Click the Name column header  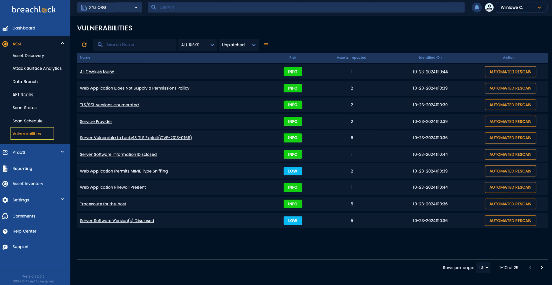tap(85, 58)
